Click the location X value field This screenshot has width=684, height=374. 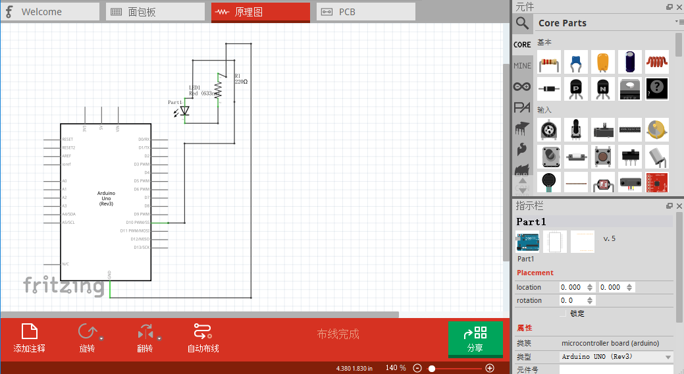click(572, 287)
